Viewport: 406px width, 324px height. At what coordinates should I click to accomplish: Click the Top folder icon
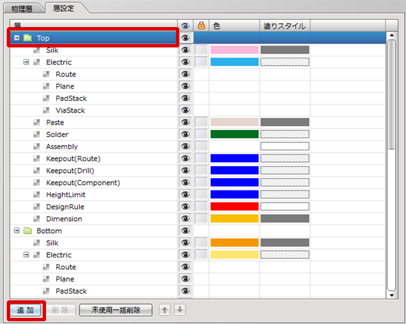tap(28, 38)
